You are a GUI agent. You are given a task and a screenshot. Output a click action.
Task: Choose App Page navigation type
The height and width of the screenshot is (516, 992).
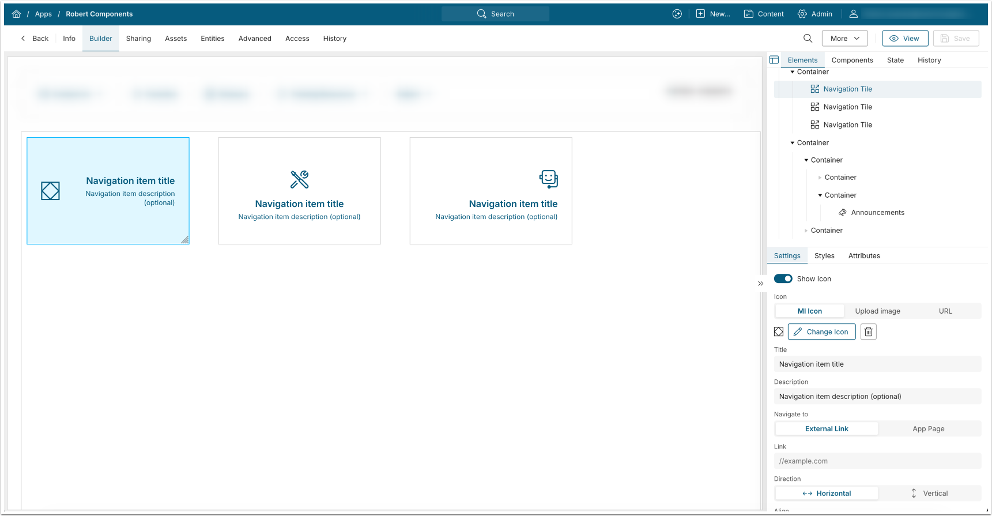point(929,429)
